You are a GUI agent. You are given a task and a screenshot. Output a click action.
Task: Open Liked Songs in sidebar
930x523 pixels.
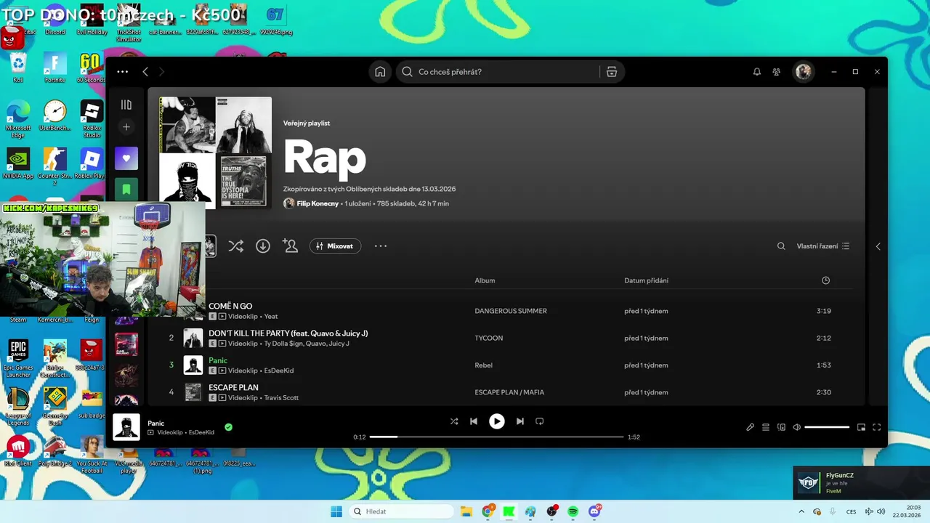coord(126,158)
